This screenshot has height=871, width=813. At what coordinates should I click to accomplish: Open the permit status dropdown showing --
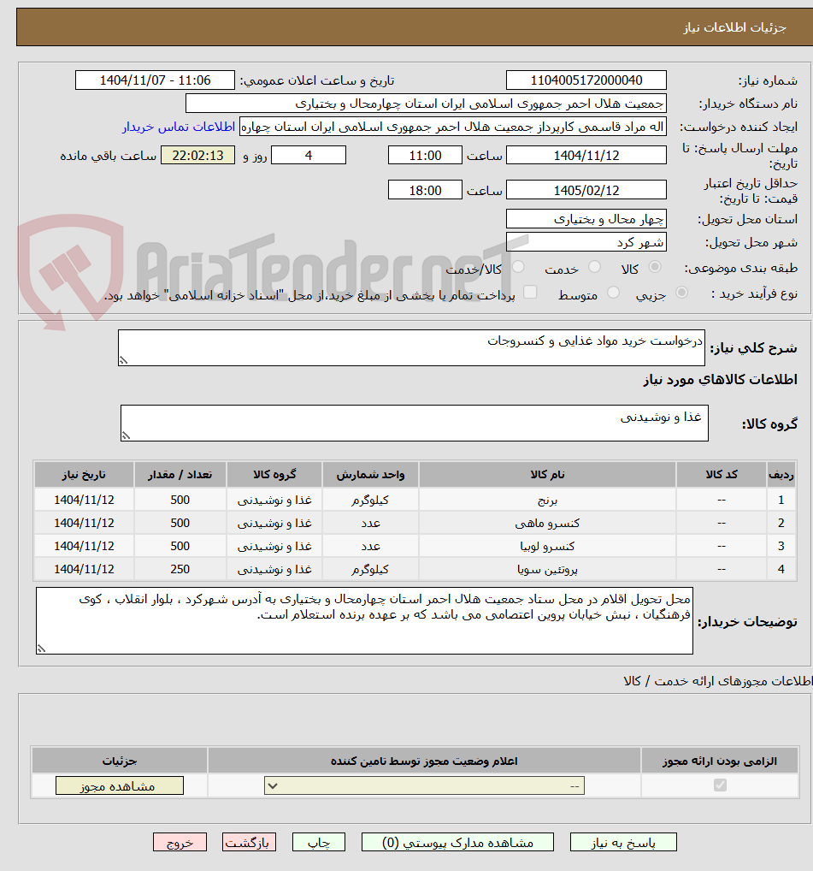tap(423, 785)
